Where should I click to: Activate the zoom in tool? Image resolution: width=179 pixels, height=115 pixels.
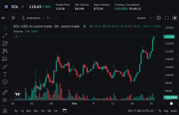pyautogui.click(x=5, y=100)
